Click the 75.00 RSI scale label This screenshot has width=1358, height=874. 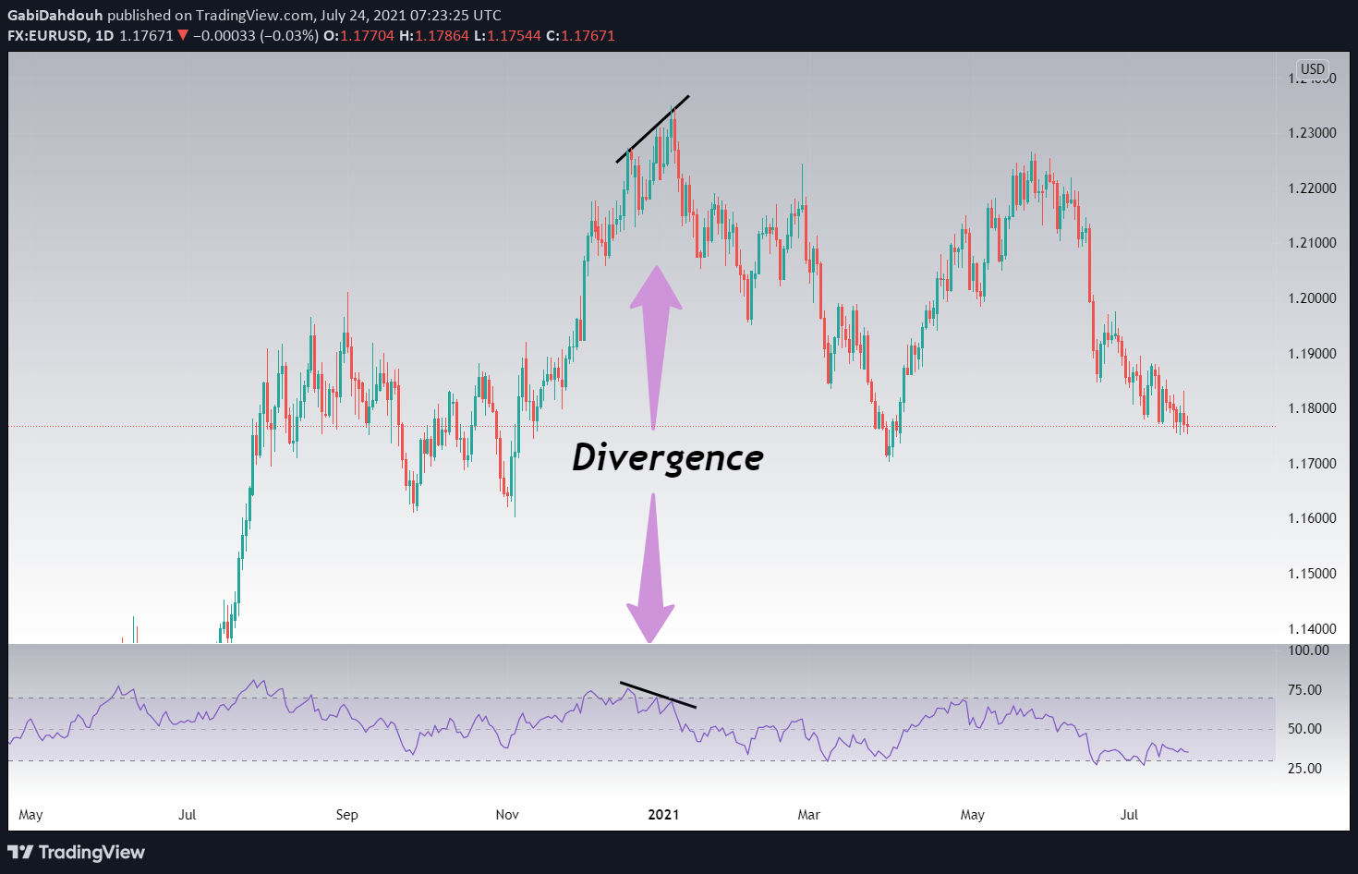click(1304, 690)
